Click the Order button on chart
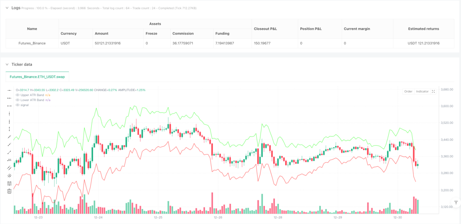Screen dimensions: 461x224 pyautogui.click(x=408, y=92)
